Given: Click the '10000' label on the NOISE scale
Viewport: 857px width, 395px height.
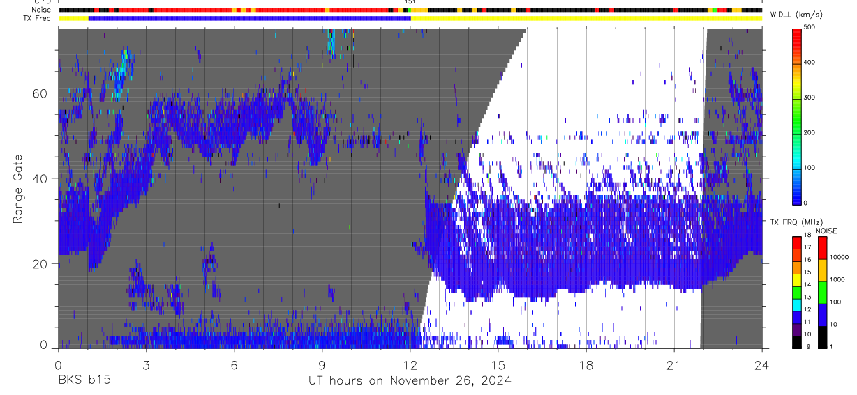Looking at the screenshot, I should pos(840,257).
